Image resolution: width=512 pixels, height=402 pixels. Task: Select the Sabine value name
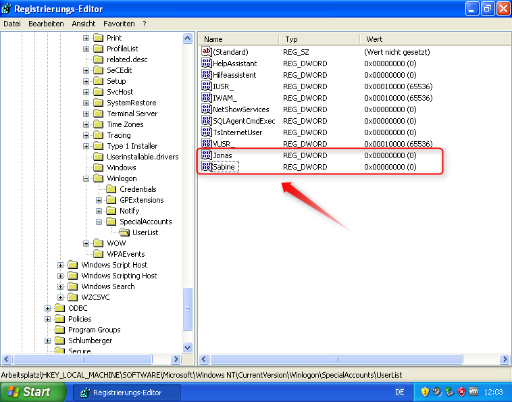[224, 167]
